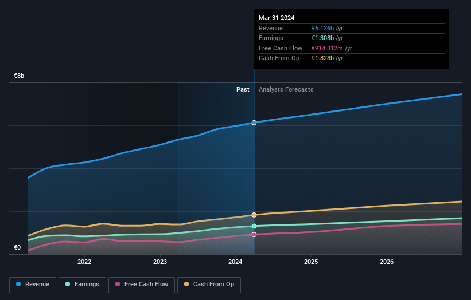Click the teal Earnings data point marker
This screenshot has width=471, height=300.
click(x=254, y=226)
